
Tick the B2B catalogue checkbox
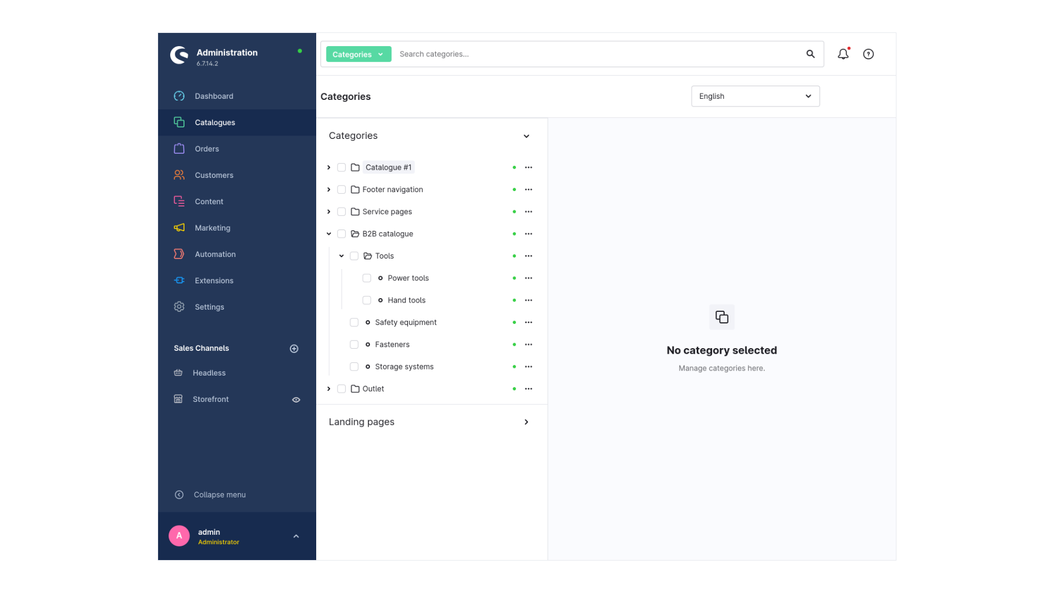[x=341, y=234]
